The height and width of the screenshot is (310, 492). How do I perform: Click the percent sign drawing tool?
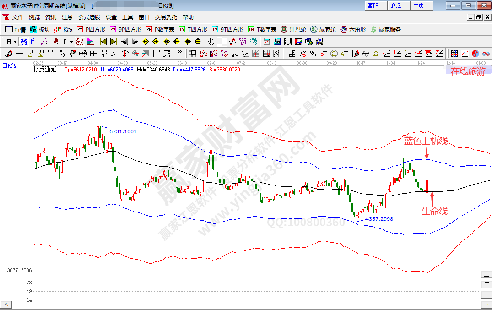[313, 54]
